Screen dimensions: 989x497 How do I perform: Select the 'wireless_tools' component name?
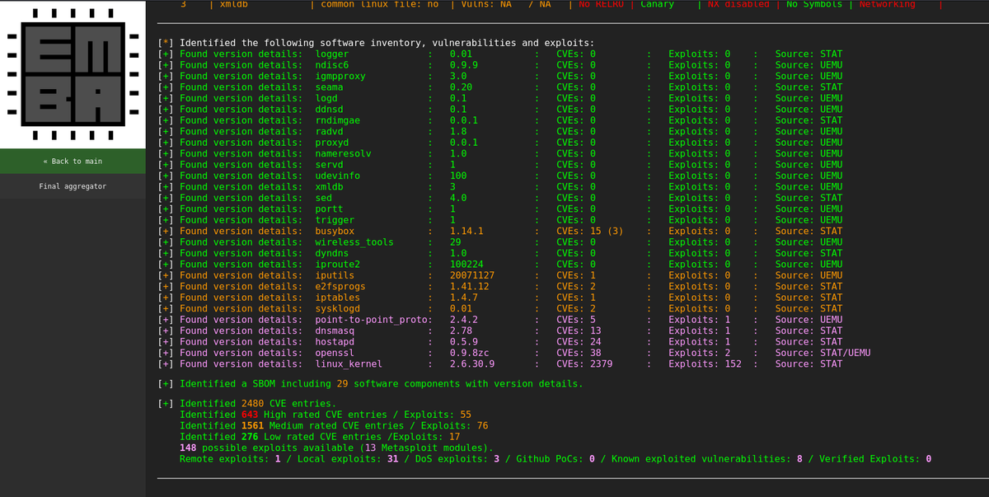pyautogui.click(x=354, y=242)
